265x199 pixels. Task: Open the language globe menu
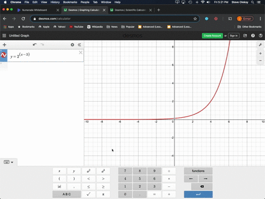point(261,35)
